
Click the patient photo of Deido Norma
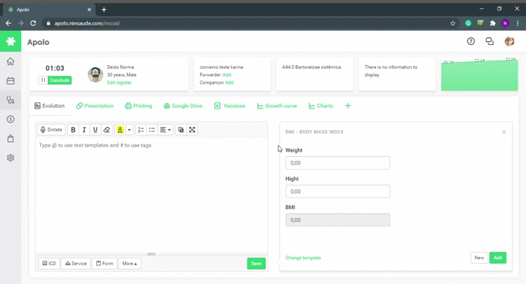(x=96, y=75)
